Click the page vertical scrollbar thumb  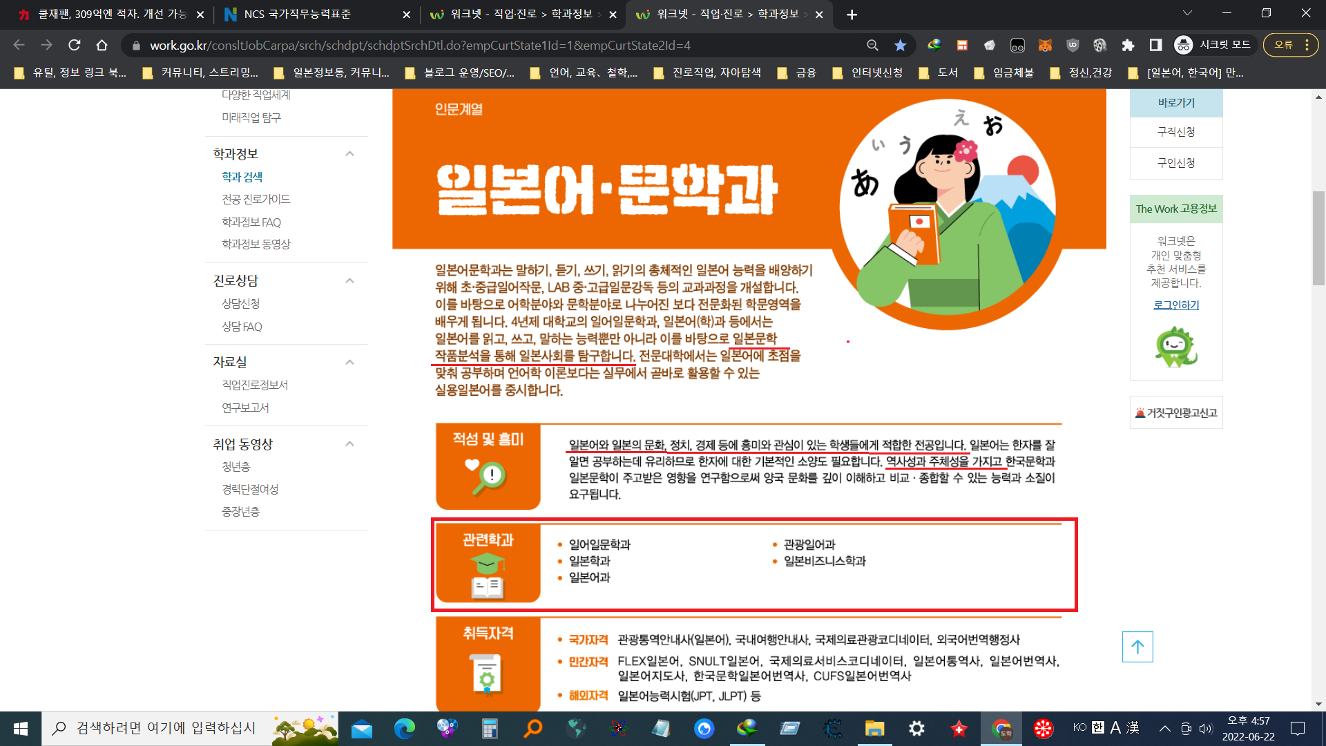pos(1318,238)
